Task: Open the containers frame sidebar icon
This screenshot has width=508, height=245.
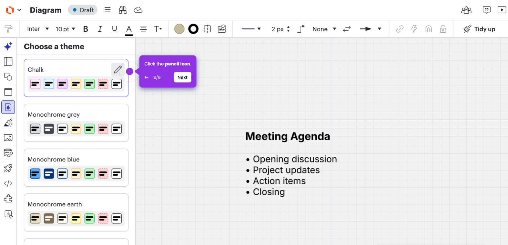Action: click(8, 92)
